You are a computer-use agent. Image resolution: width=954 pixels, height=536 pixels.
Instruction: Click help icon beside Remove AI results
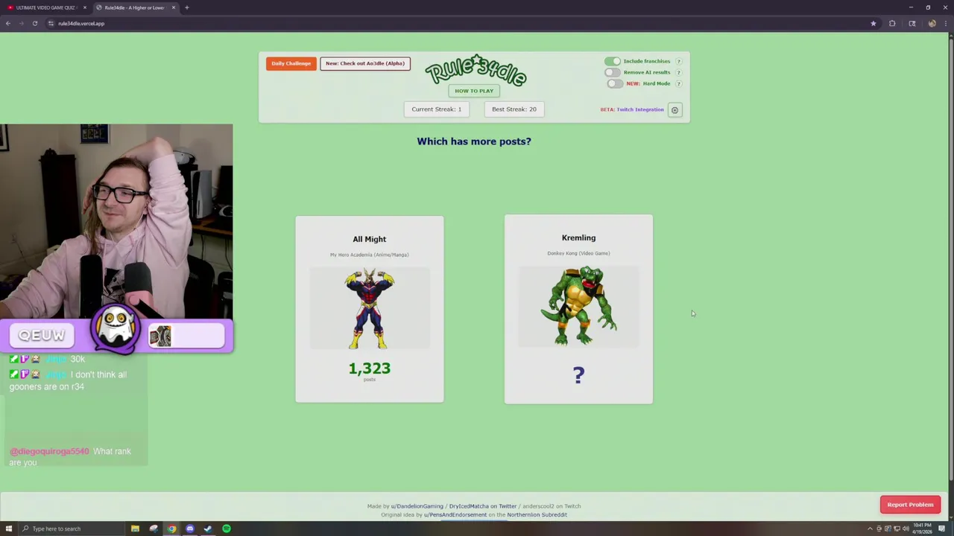678,72
